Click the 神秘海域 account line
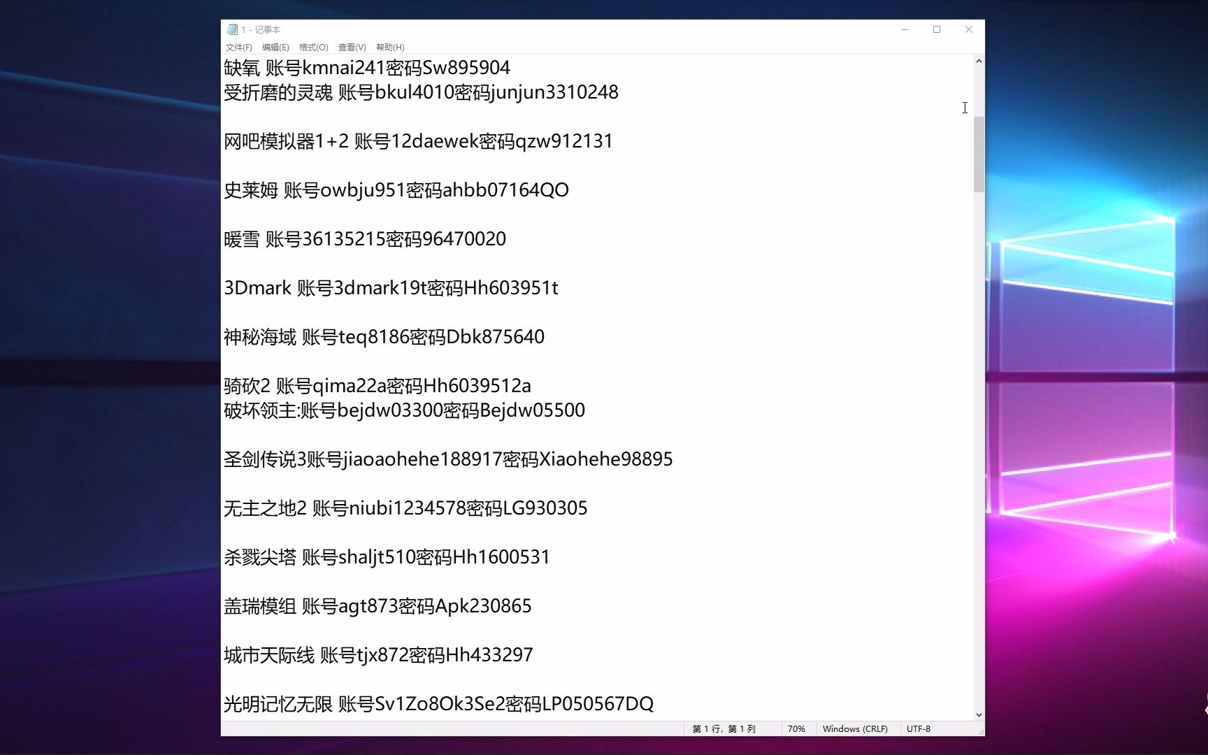This screenshot has height=755, width=1208. click(x=384, y=337)
